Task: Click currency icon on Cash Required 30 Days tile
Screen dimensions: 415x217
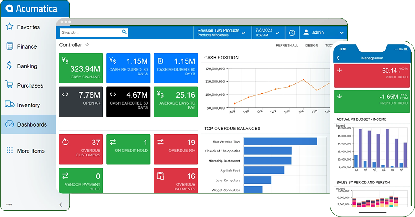Action: tap(113, 61)
